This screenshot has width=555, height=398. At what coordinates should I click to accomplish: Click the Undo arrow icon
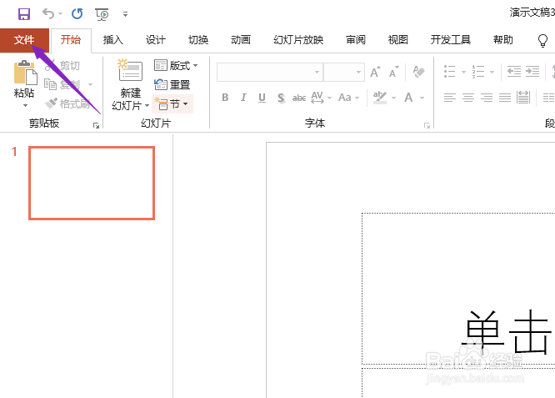point(48,14)
